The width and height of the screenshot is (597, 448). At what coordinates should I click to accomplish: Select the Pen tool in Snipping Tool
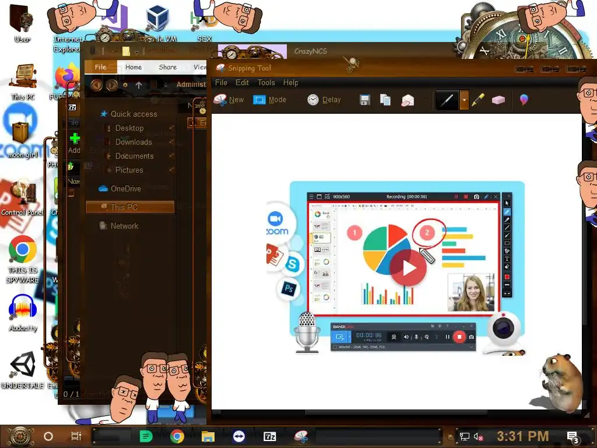pos(447,100)
